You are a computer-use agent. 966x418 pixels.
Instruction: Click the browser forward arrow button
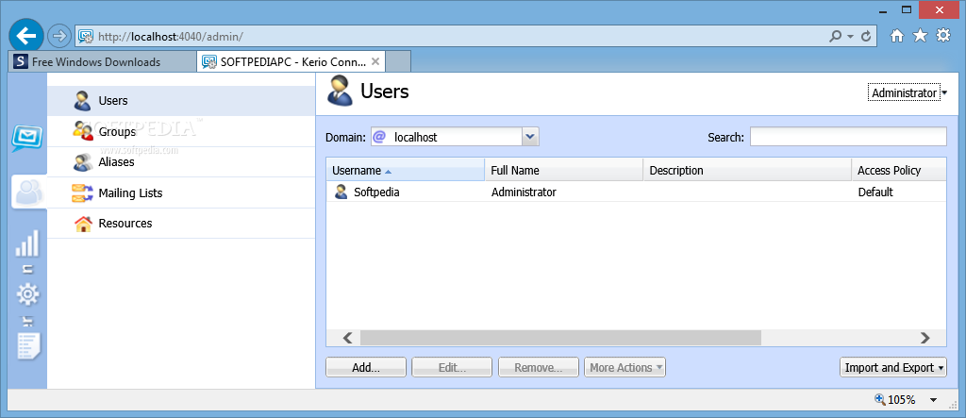(x=59, y=37)
